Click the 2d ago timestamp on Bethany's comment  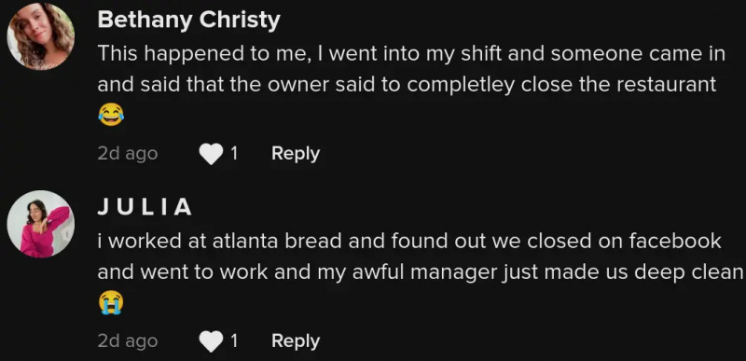(x=128, y=154)
